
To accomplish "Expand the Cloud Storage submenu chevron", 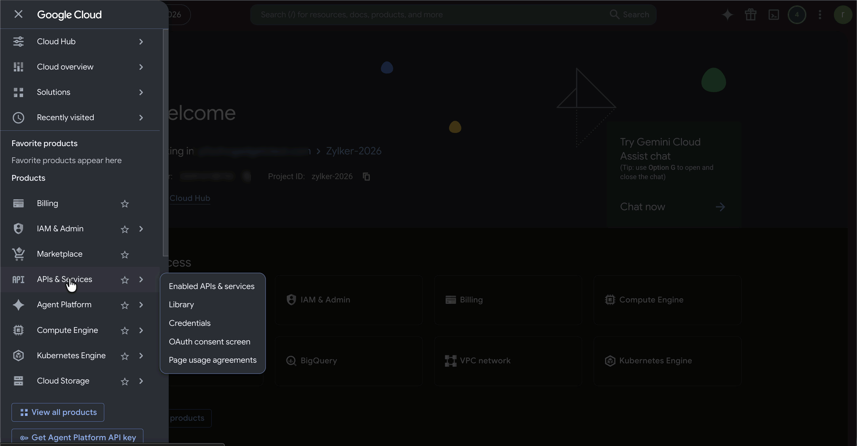I will 141,381.
